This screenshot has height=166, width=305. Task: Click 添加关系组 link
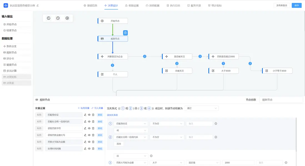click(112, 115)
